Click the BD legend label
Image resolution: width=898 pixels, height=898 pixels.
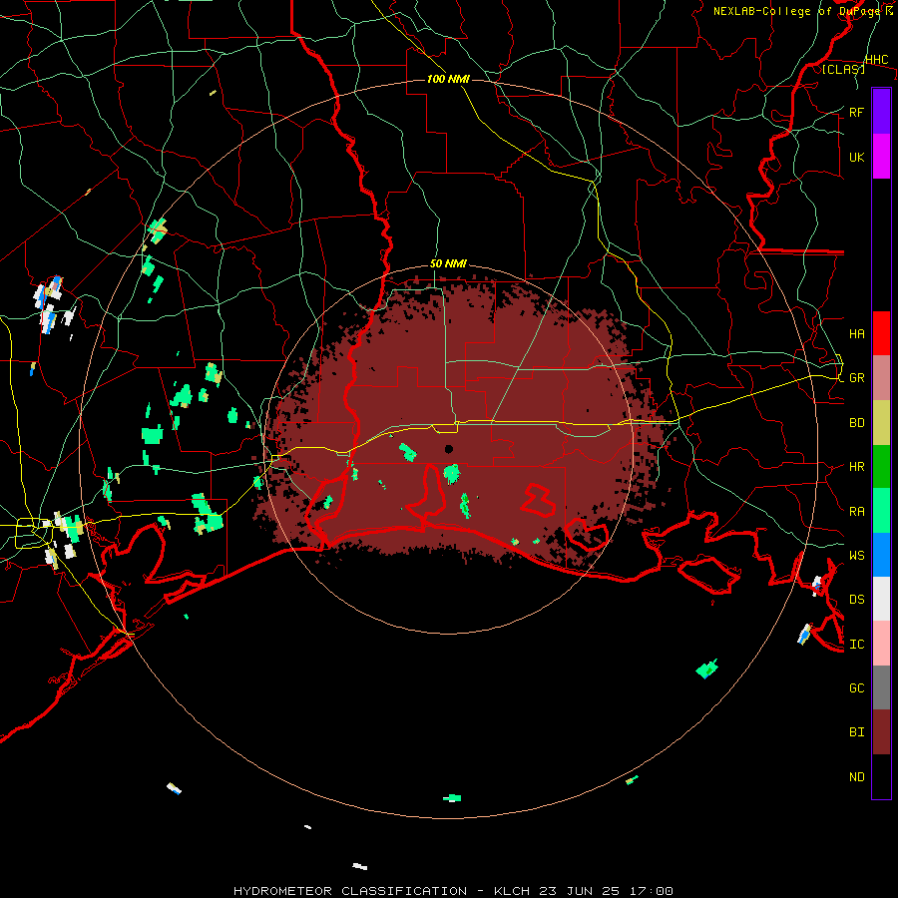pos(856,423)
